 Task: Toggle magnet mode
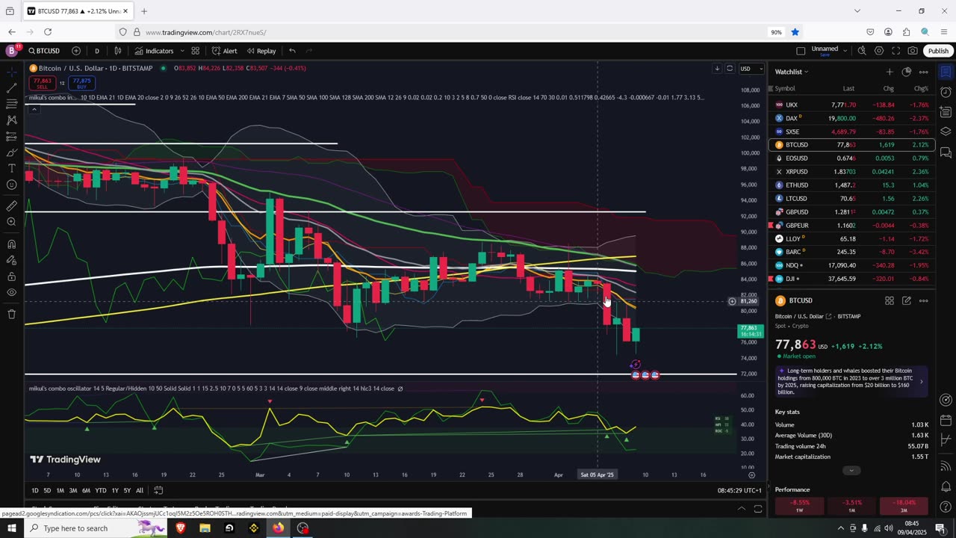(11, 244)
